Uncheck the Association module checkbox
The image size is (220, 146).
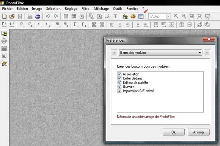(119, 74)
